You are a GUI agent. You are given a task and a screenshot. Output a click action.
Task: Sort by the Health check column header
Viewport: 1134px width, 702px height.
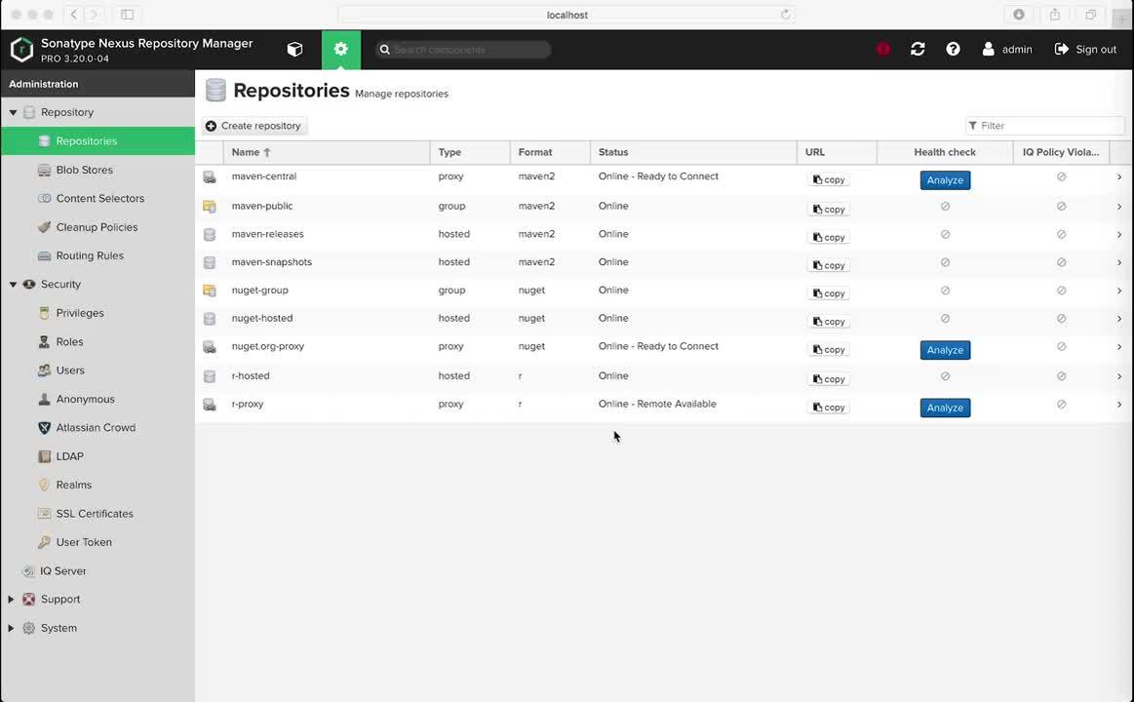click(x=945, y=152)
